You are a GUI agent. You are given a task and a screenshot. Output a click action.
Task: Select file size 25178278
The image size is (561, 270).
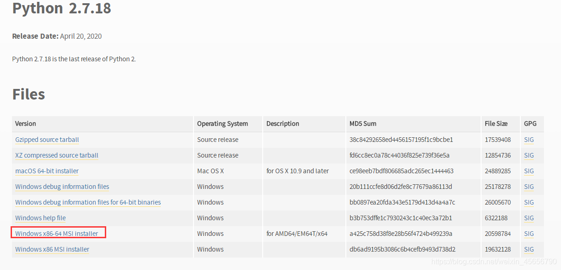point(498,187)
